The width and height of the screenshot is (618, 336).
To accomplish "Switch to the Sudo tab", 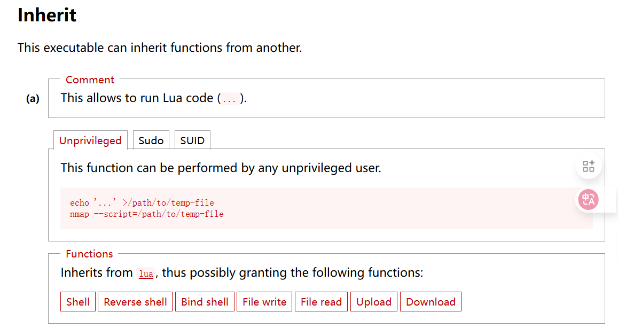I will (151, 140).
